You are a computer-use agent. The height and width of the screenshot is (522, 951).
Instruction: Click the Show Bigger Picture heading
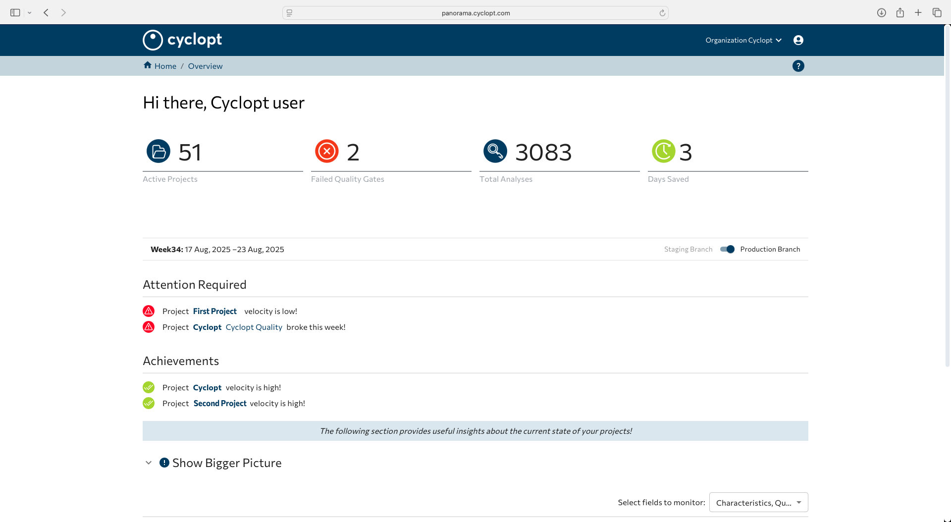[x=227, y=463]
